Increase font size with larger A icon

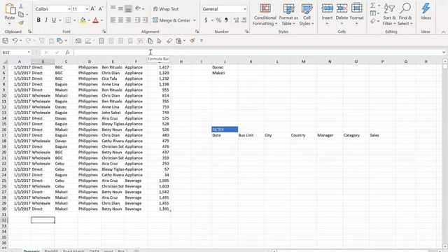click(93, 9)
